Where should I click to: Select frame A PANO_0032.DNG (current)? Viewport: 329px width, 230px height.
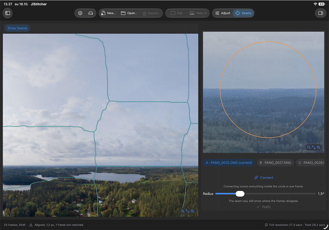[x=229, y=163]
